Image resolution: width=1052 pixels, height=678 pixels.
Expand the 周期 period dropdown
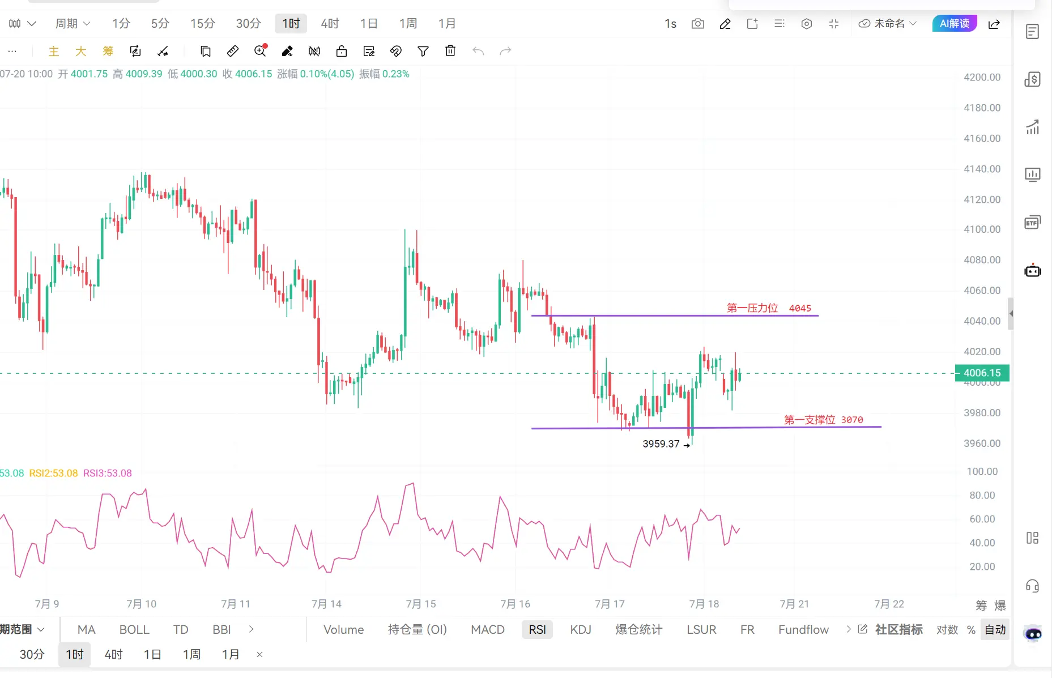click(73, 23)
